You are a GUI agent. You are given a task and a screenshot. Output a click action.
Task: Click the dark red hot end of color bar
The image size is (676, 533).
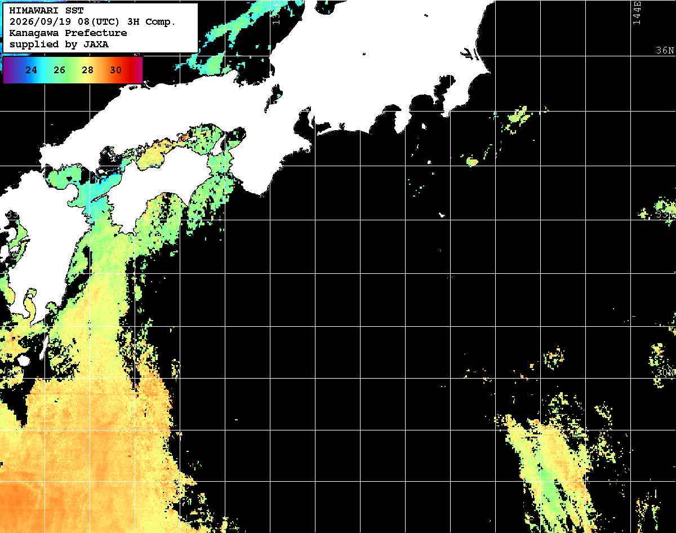pyautogui.click(x=137, y=70)
